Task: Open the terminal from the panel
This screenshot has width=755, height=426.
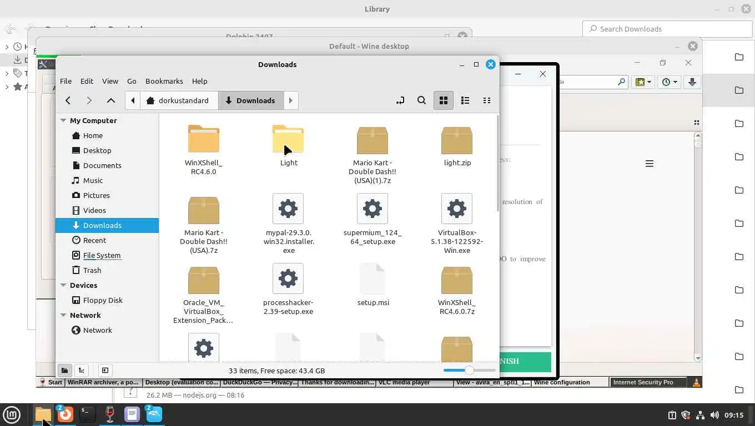Action: coord(87,414)
